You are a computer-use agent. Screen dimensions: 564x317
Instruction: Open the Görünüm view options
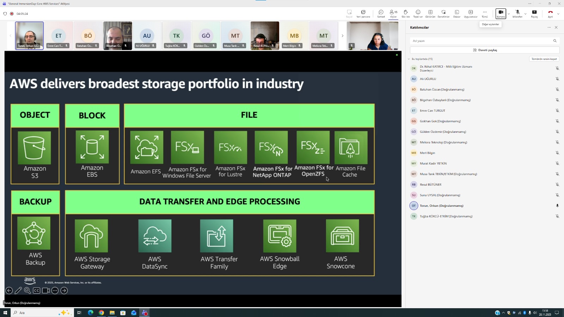point(430,13)
